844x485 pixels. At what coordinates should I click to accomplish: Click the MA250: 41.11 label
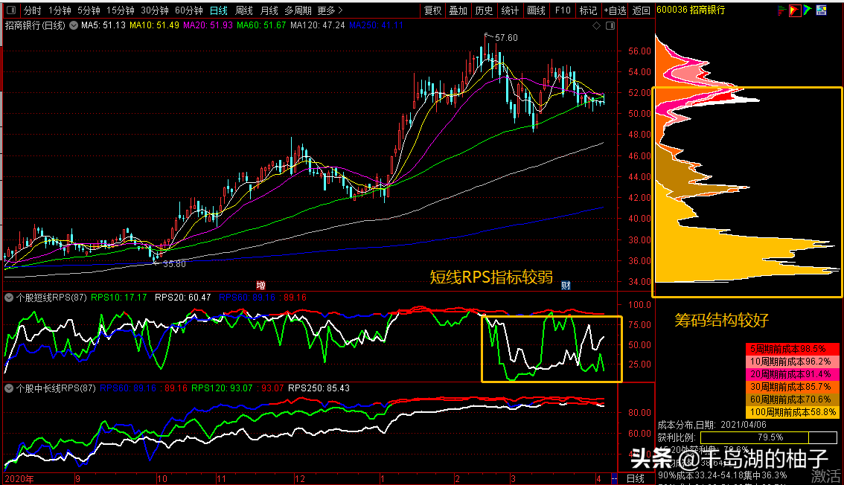377,25
